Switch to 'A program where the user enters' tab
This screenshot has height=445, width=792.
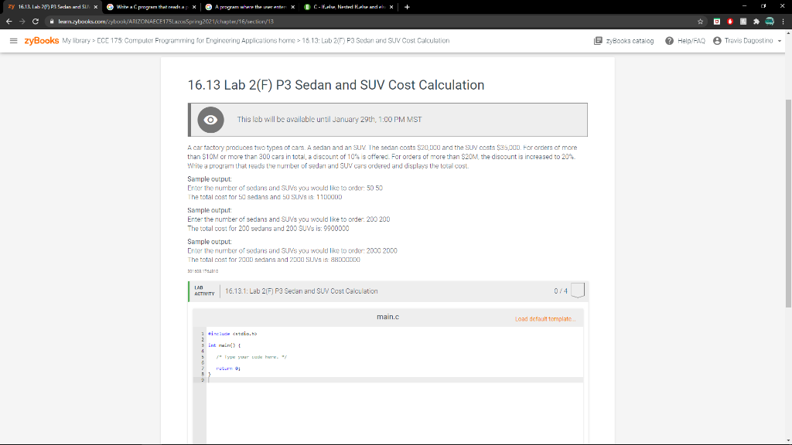(250, 7)
